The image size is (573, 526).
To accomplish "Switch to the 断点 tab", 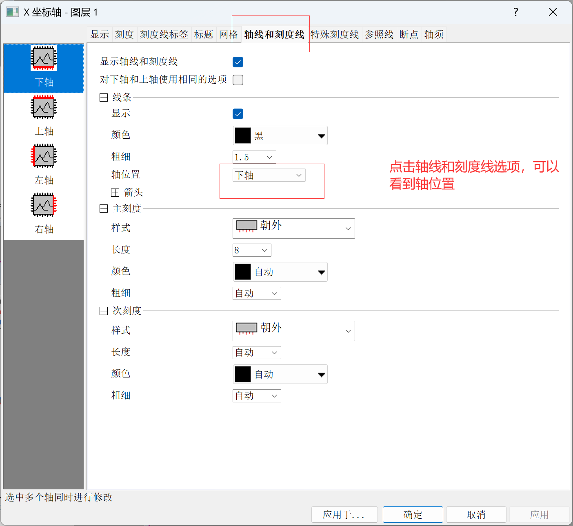I will [409, 34].
